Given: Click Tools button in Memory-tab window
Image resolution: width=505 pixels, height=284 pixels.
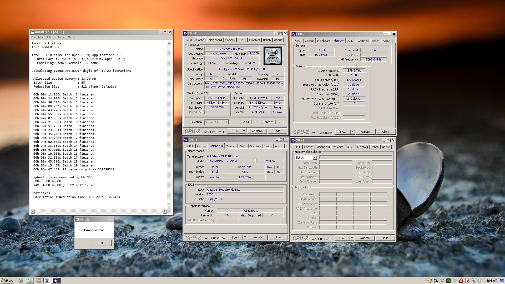Looking at the screenshot, I should pos(343,132).
